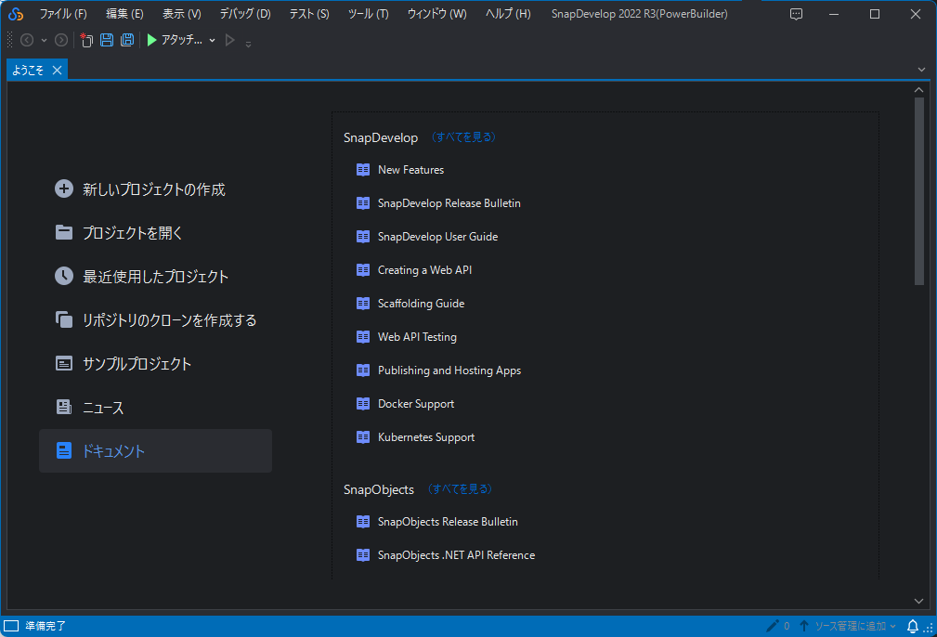The height and width of the screenshot is (637, 937).
Task: Click サンプルプロジェクト
Action: [x=137, y=364]
